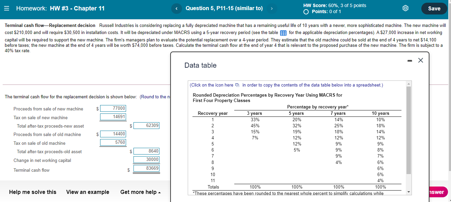Click the pink answer button

click(x=438, y=192)
